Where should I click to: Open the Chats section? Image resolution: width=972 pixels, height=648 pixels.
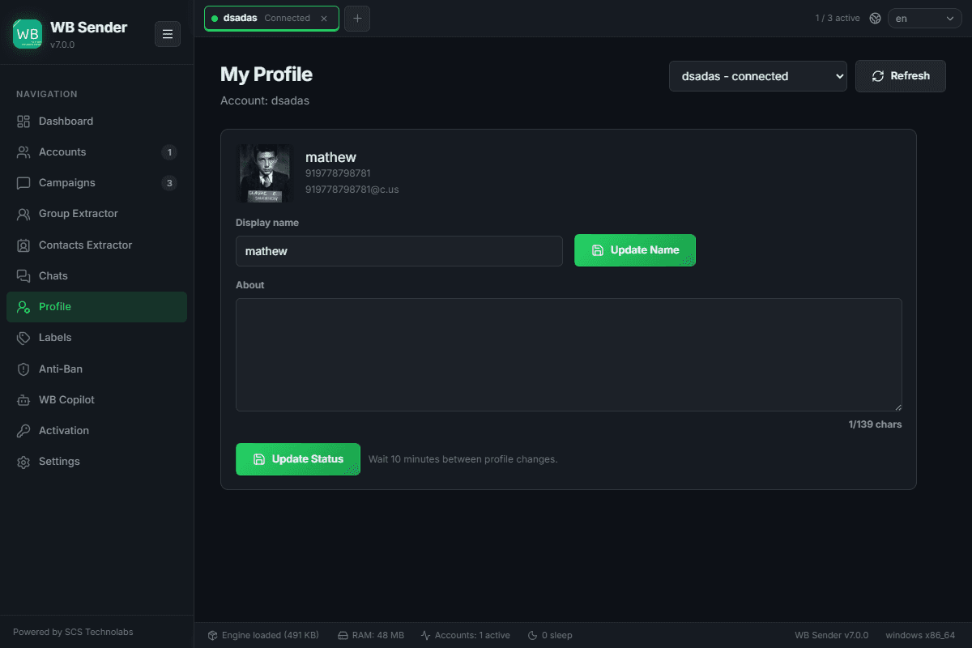pyautogui.click(x=97, y=276)
